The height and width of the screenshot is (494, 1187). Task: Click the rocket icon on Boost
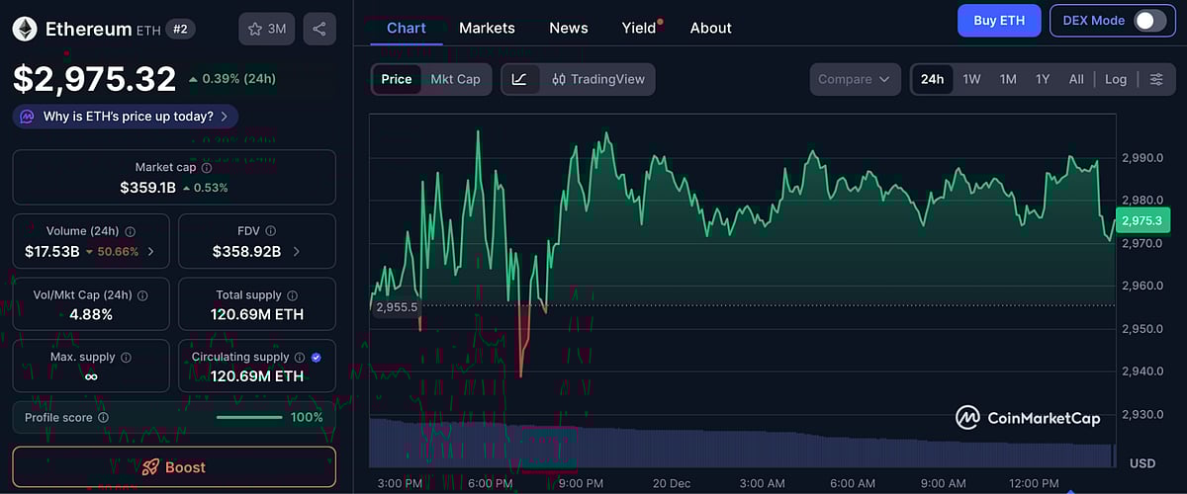[150, 467]
